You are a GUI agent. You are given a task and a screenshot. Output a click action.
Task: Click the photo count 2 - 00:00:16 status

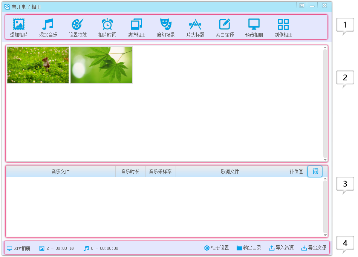(57, 248)
